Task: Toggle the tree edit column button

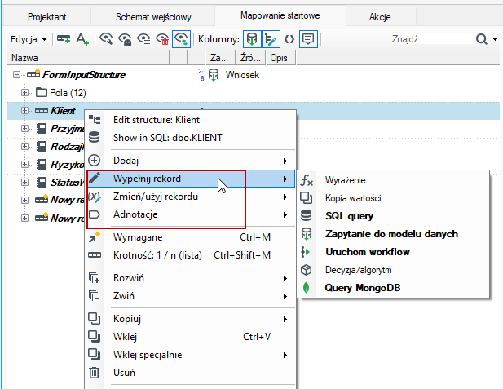Action: (271, 39)
